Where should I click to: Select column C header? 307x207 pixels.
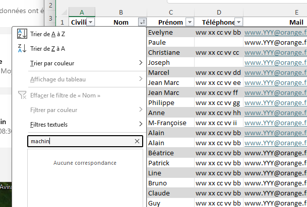[x=171, y=12]
